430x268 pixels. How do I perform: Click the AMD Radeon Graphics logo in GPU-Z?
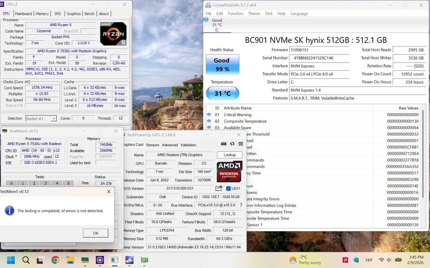pyautogui.click(x=229, y=172)
